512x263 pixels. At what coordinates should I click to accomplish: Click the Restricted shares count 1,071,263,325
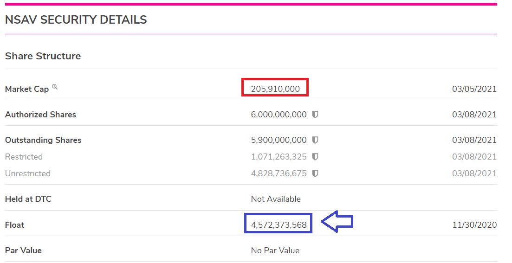point(279,157)
